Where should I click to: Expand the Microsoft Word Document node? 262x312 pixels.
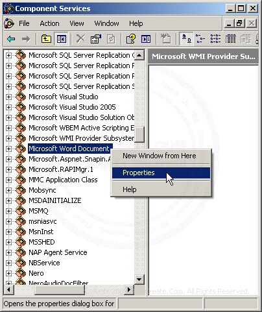[x=8, y=149]
